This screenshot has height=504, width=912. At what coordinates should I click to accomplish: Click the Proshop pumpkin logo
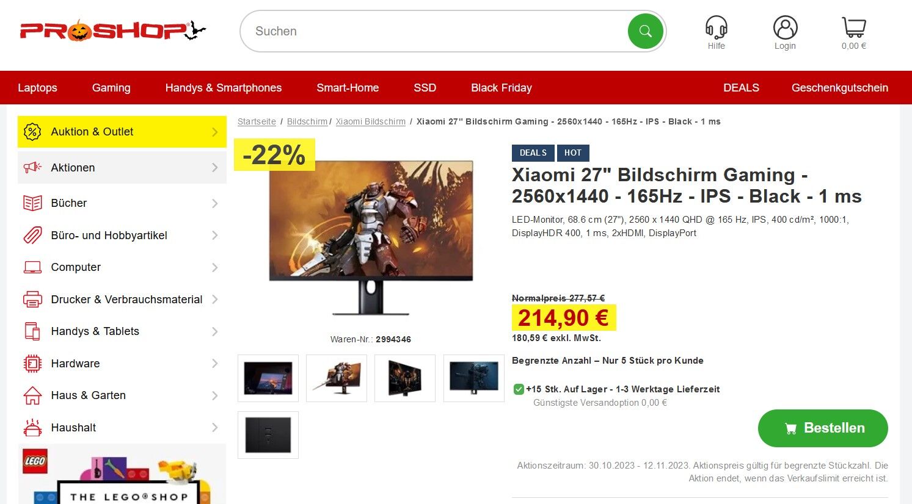click(113, 31)
